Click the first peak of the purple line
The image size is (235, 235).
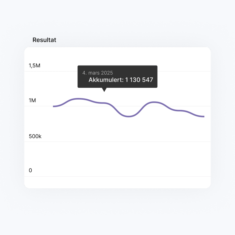click(x=78, y=99)
